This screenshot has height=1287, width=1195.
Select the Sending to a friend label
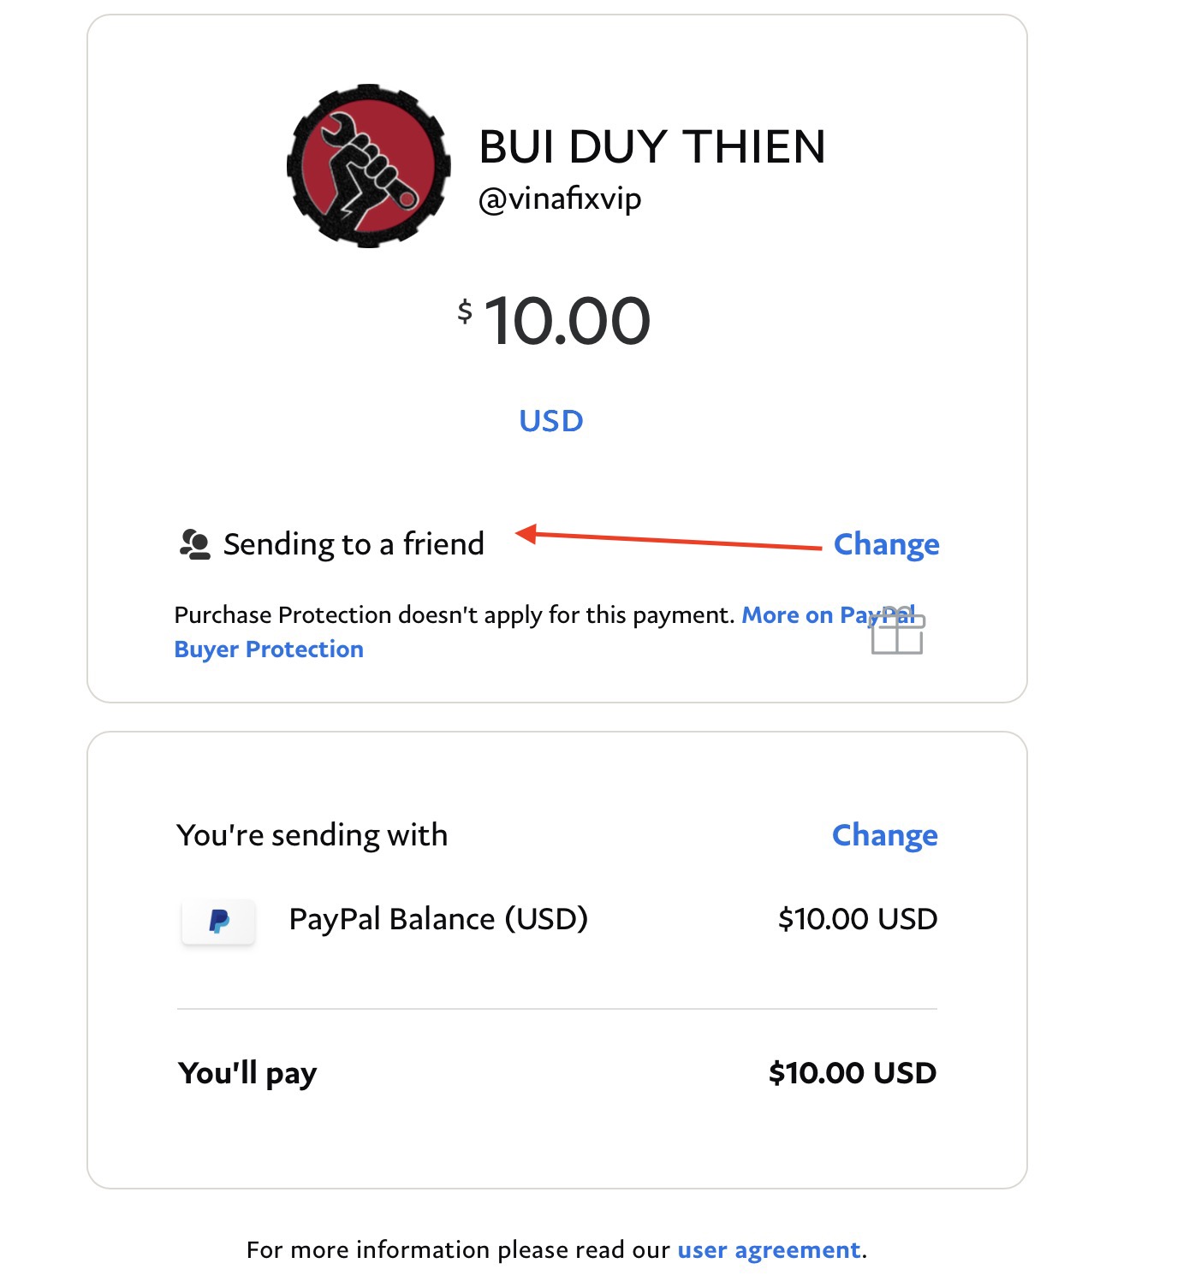click(354, 544)
